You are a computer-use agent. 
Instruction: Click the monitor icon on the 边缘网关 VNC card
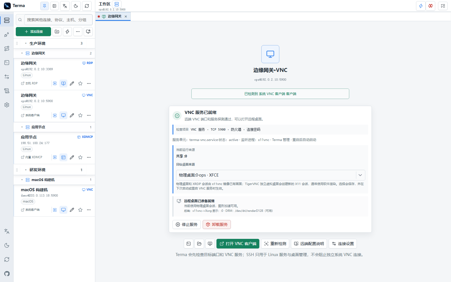[63, 115]
